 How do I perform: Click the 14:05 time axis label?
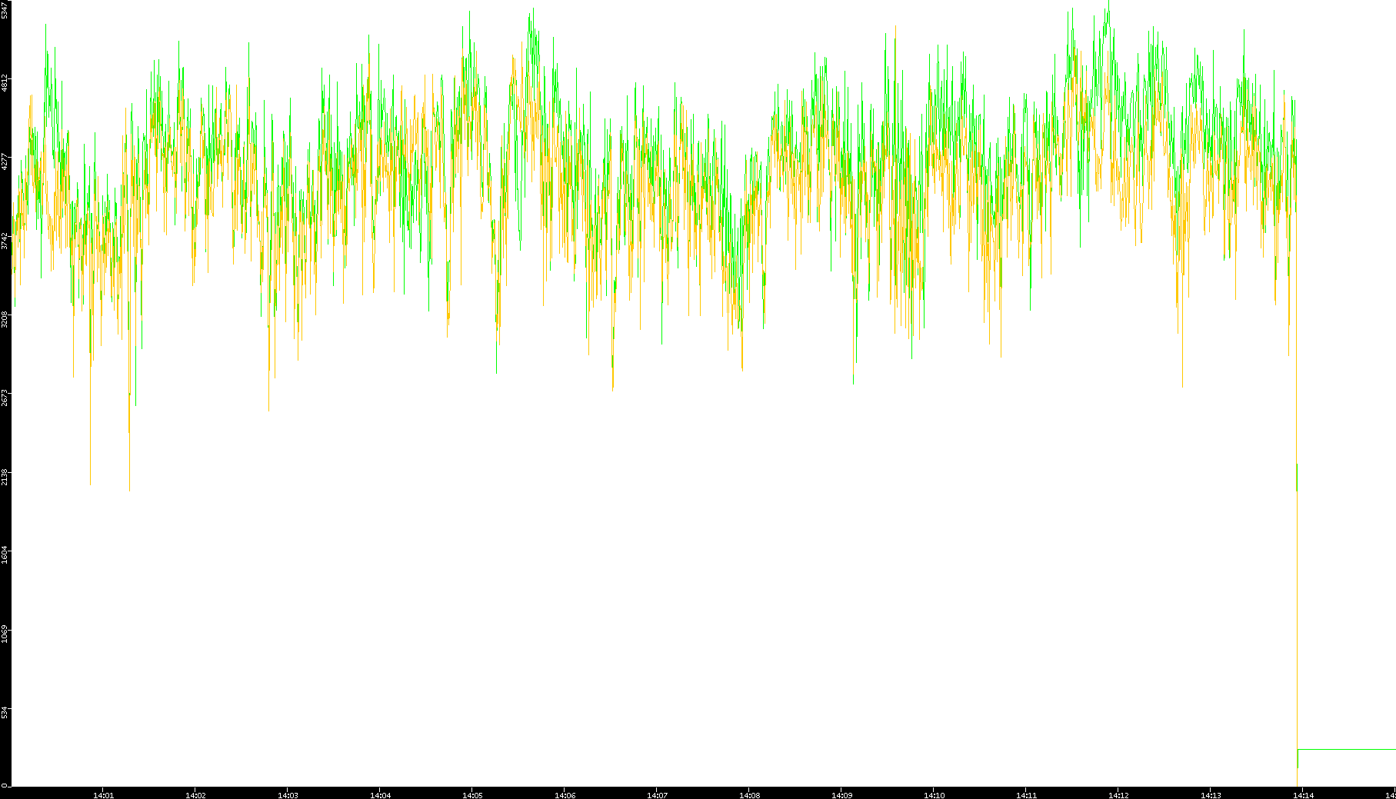click(472, 795)
